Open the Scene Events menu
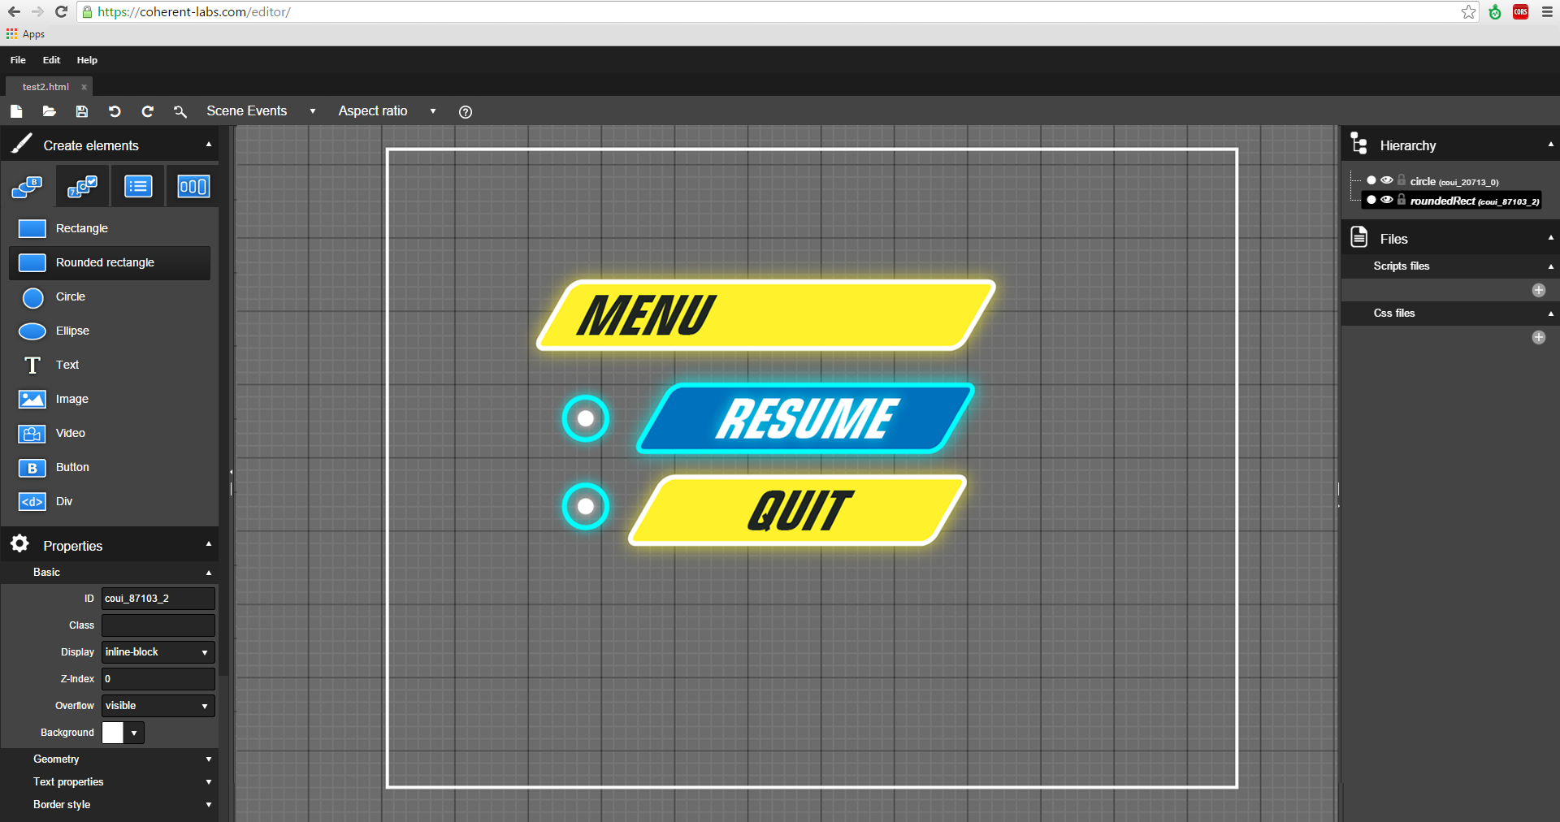 tap(260, 111)
